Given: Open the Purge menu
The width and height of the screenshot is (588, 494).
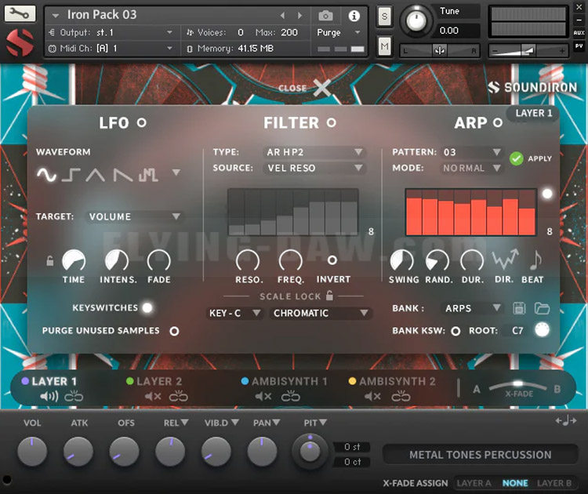Looking at the screenshot, I should 339,33.
